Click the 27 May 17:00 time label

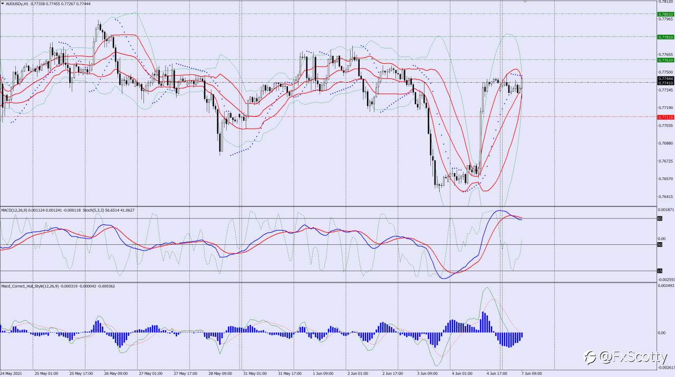(186, 374)
